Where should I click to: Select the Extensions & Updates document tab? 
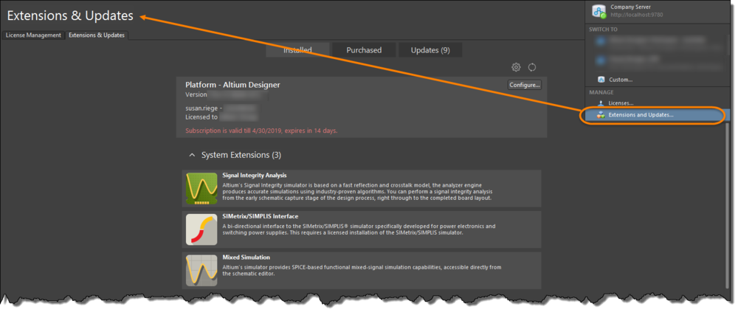(97, 35)
